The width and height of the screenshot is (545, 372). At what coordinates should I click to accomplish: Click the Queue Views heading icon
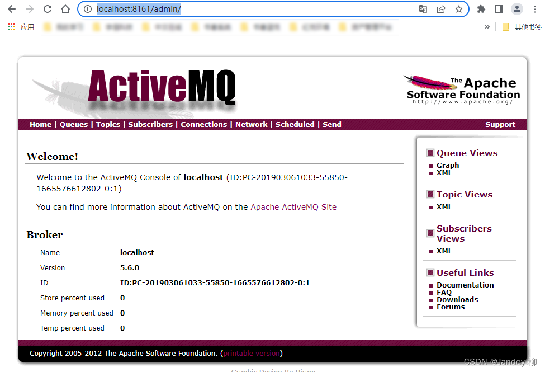(430, 153)
